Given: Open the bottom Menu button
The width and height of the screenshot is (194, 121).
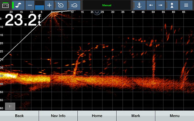Looking at the screenshot, I should [x=175, y=116].
